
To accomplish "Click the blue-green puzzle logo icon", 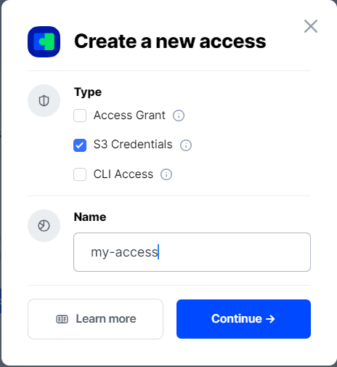I will [44, 41].
